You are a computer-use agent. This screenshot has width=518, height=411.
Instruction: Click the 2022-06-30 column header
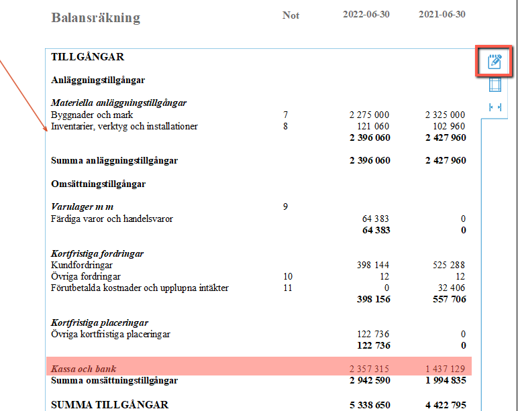tap(366, 14)
